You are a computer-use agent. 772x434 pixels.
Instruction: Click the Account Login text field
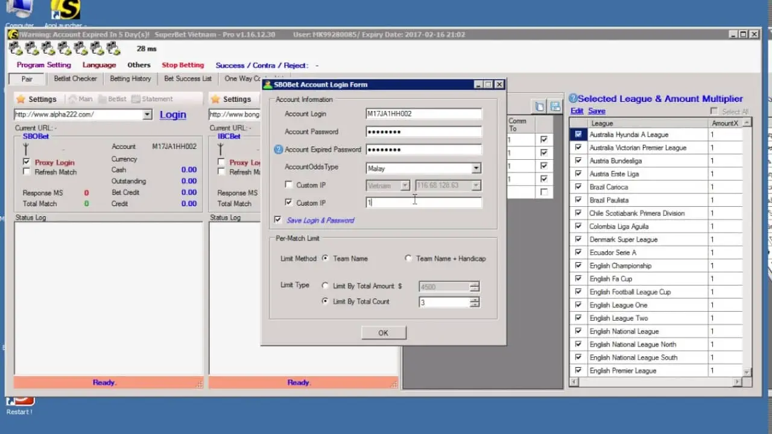point(423,114)
